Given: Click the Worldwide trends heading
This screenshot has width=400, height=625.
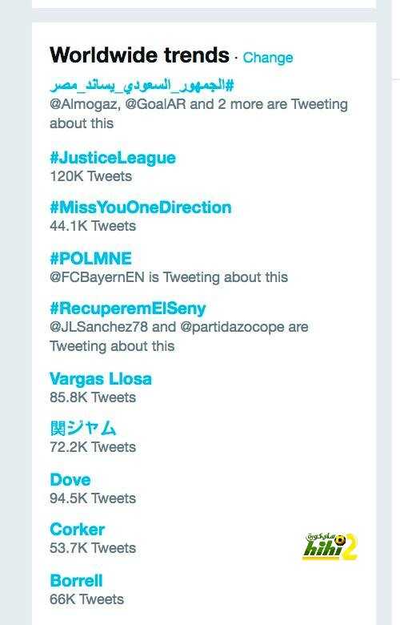Looking at the screenshot, I should [x=139, y=55].
